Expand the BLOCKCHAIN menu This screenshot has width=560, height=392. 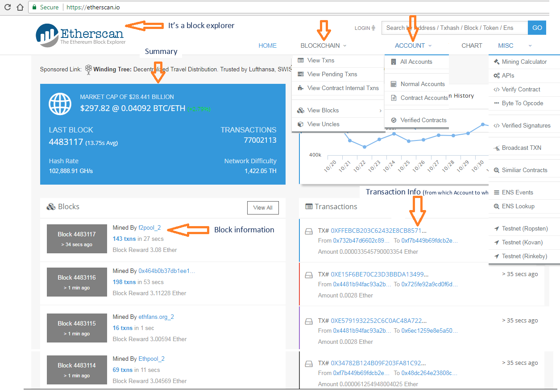click(324, 45)
